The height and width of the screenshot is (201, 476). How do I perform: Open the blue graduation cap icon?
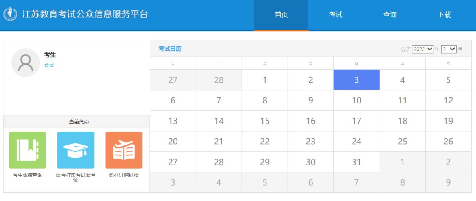click(76, 150)
